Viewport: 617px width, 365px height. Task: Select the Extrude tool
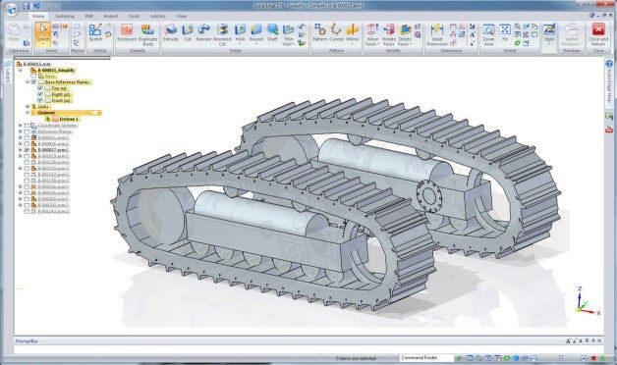point(171,32)
